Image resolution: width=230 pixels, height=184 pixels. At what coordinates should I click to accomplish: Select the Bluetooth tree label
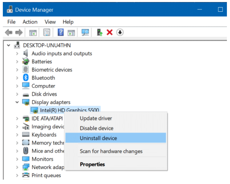(43, 78)
